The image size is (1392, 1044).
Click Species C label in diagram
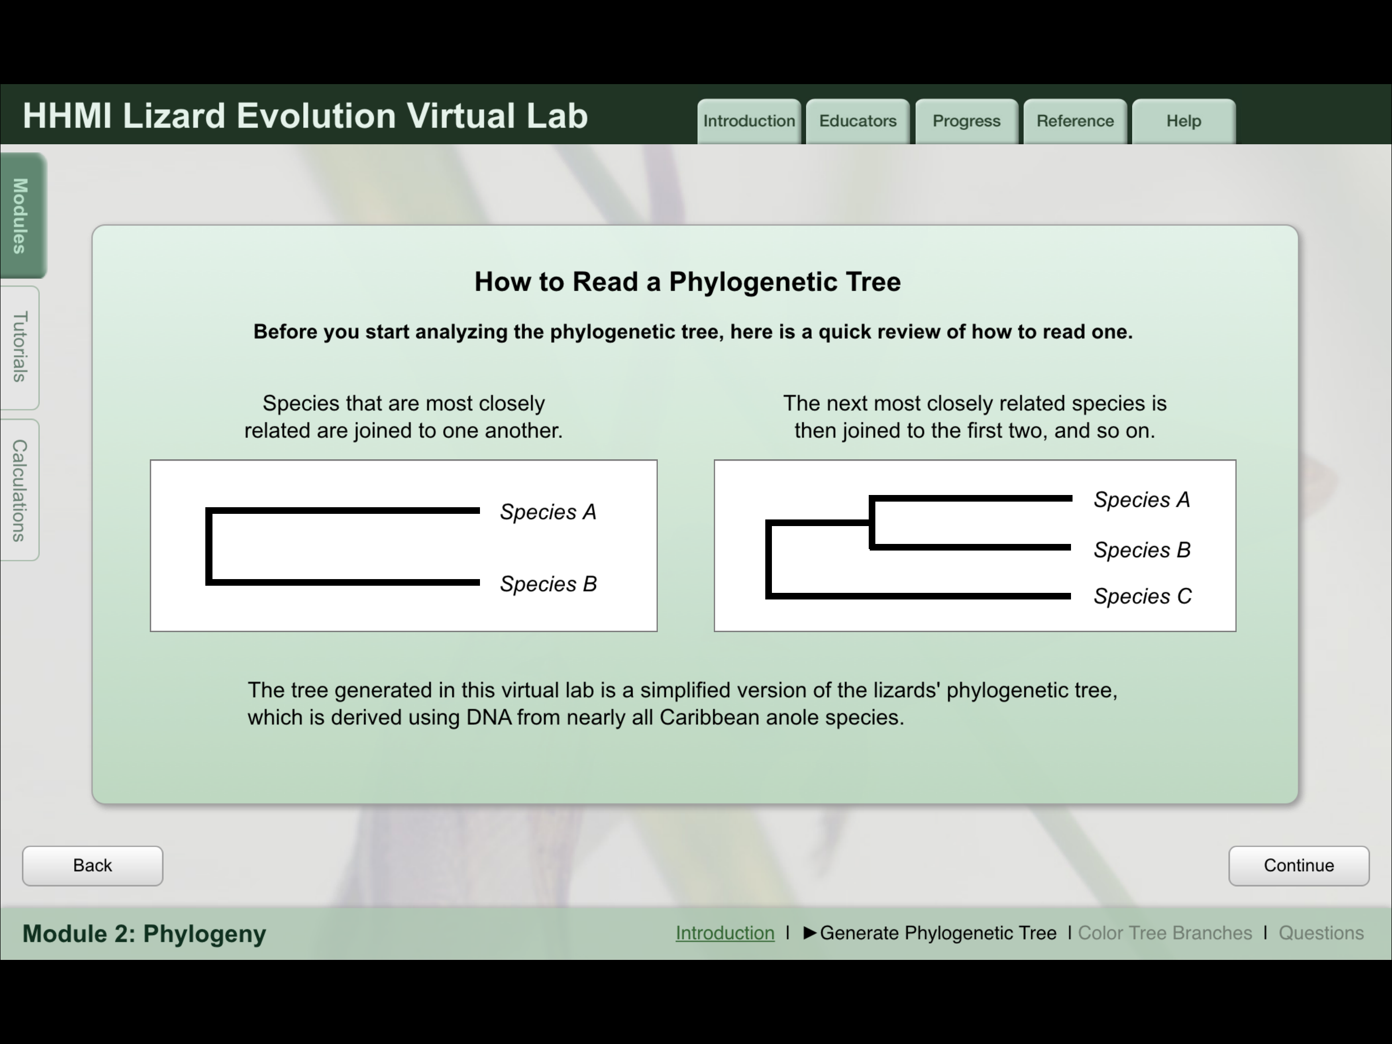(x=1142, y=596)
